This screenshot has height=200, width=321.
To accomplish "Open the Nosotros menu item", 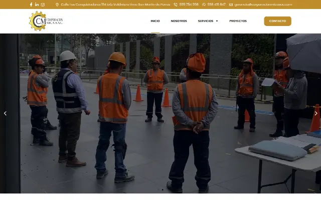I will point(179,21).
